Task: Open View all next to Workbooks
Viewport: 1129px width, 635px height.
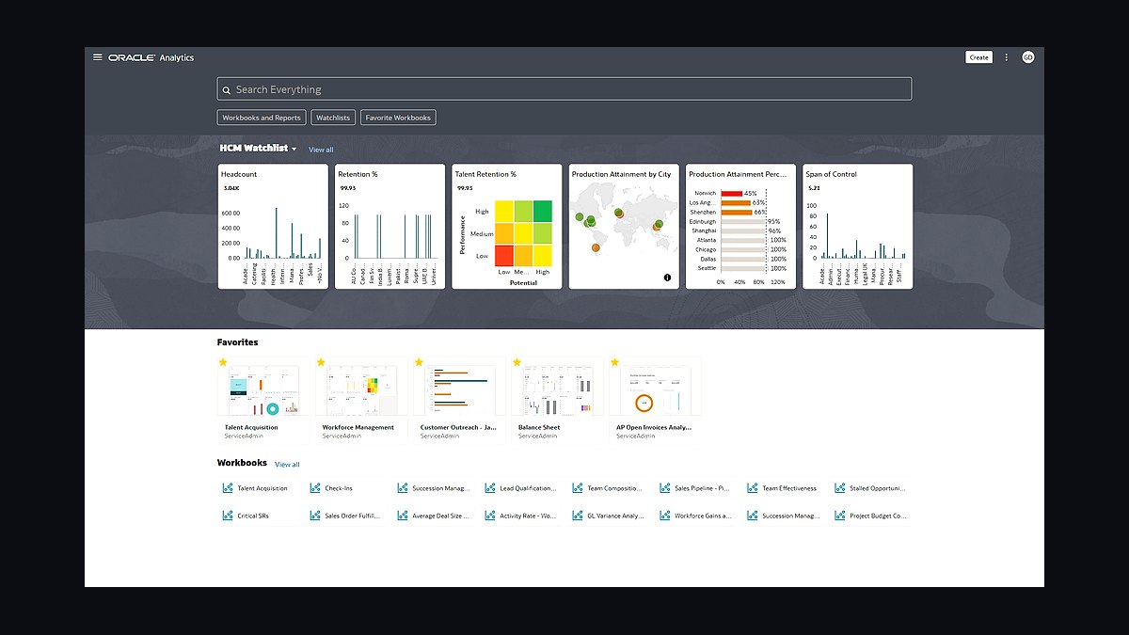Action: (287, 464)
